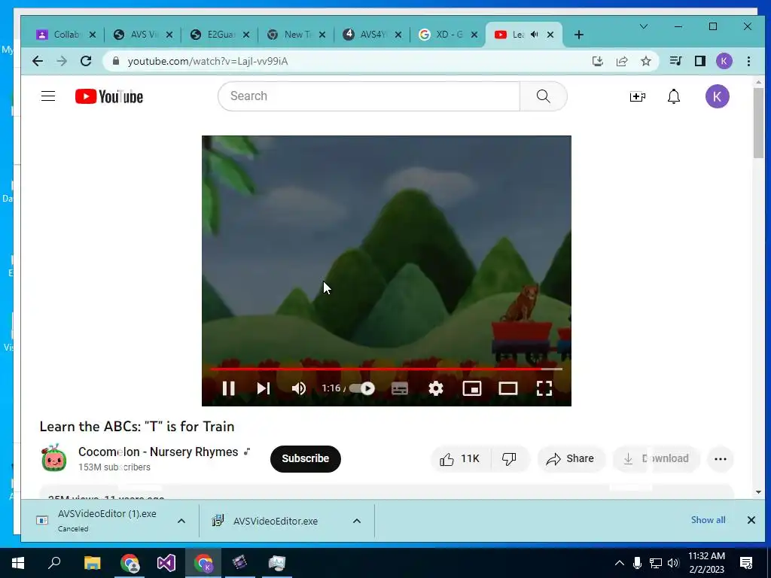This screenshot has width=771, height=578.
Task: Open File Explorer from taskbar
Action: (x=92, y=563)
